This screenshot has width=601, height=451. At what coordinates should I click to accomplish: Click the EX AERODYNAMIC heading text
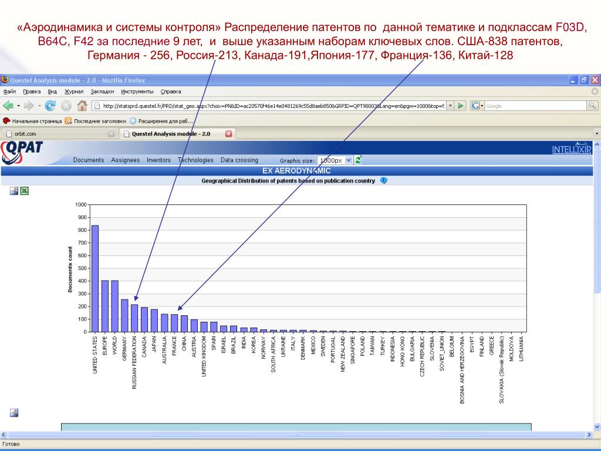click(296, 171)
